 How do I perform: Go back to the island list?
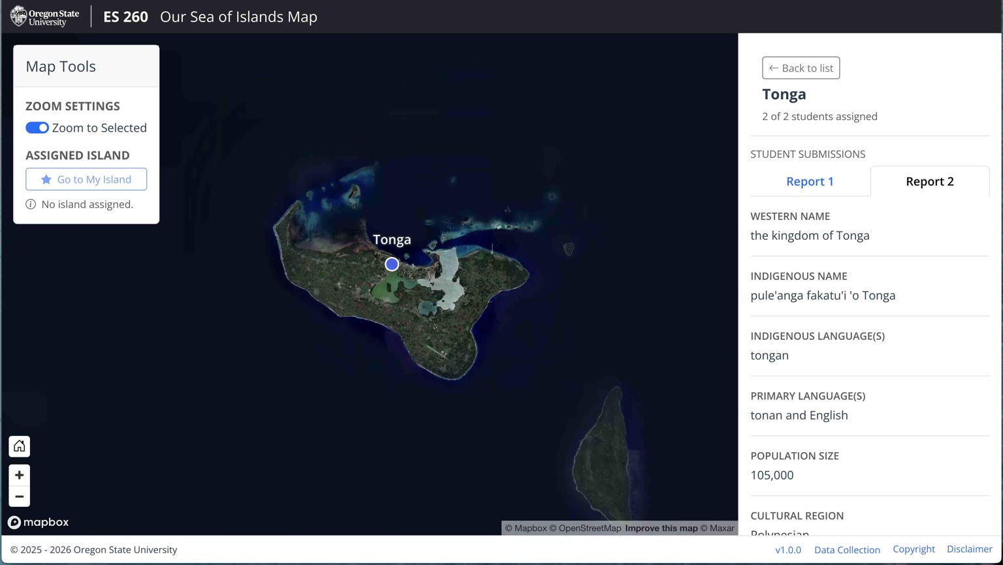tap(801, 68)
